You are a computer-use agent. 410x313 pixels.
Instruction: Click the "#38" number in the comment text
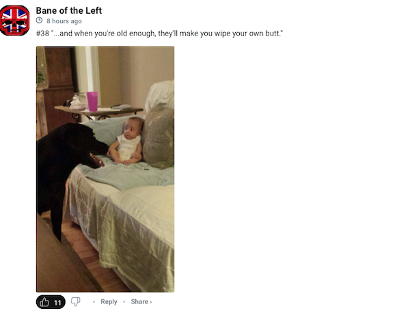(42, 33)
